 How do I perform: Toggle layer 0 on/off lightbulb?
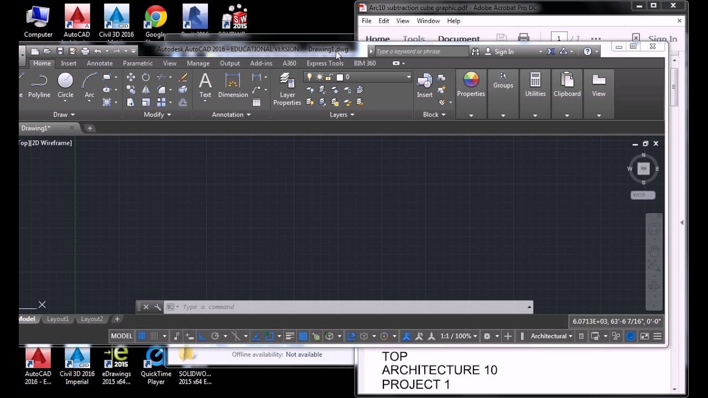pos(310,77)
